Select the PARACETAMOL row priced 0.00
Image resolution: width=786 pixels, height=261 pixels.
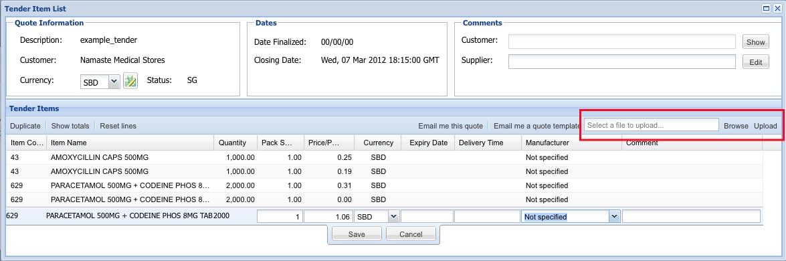(385, 199)
